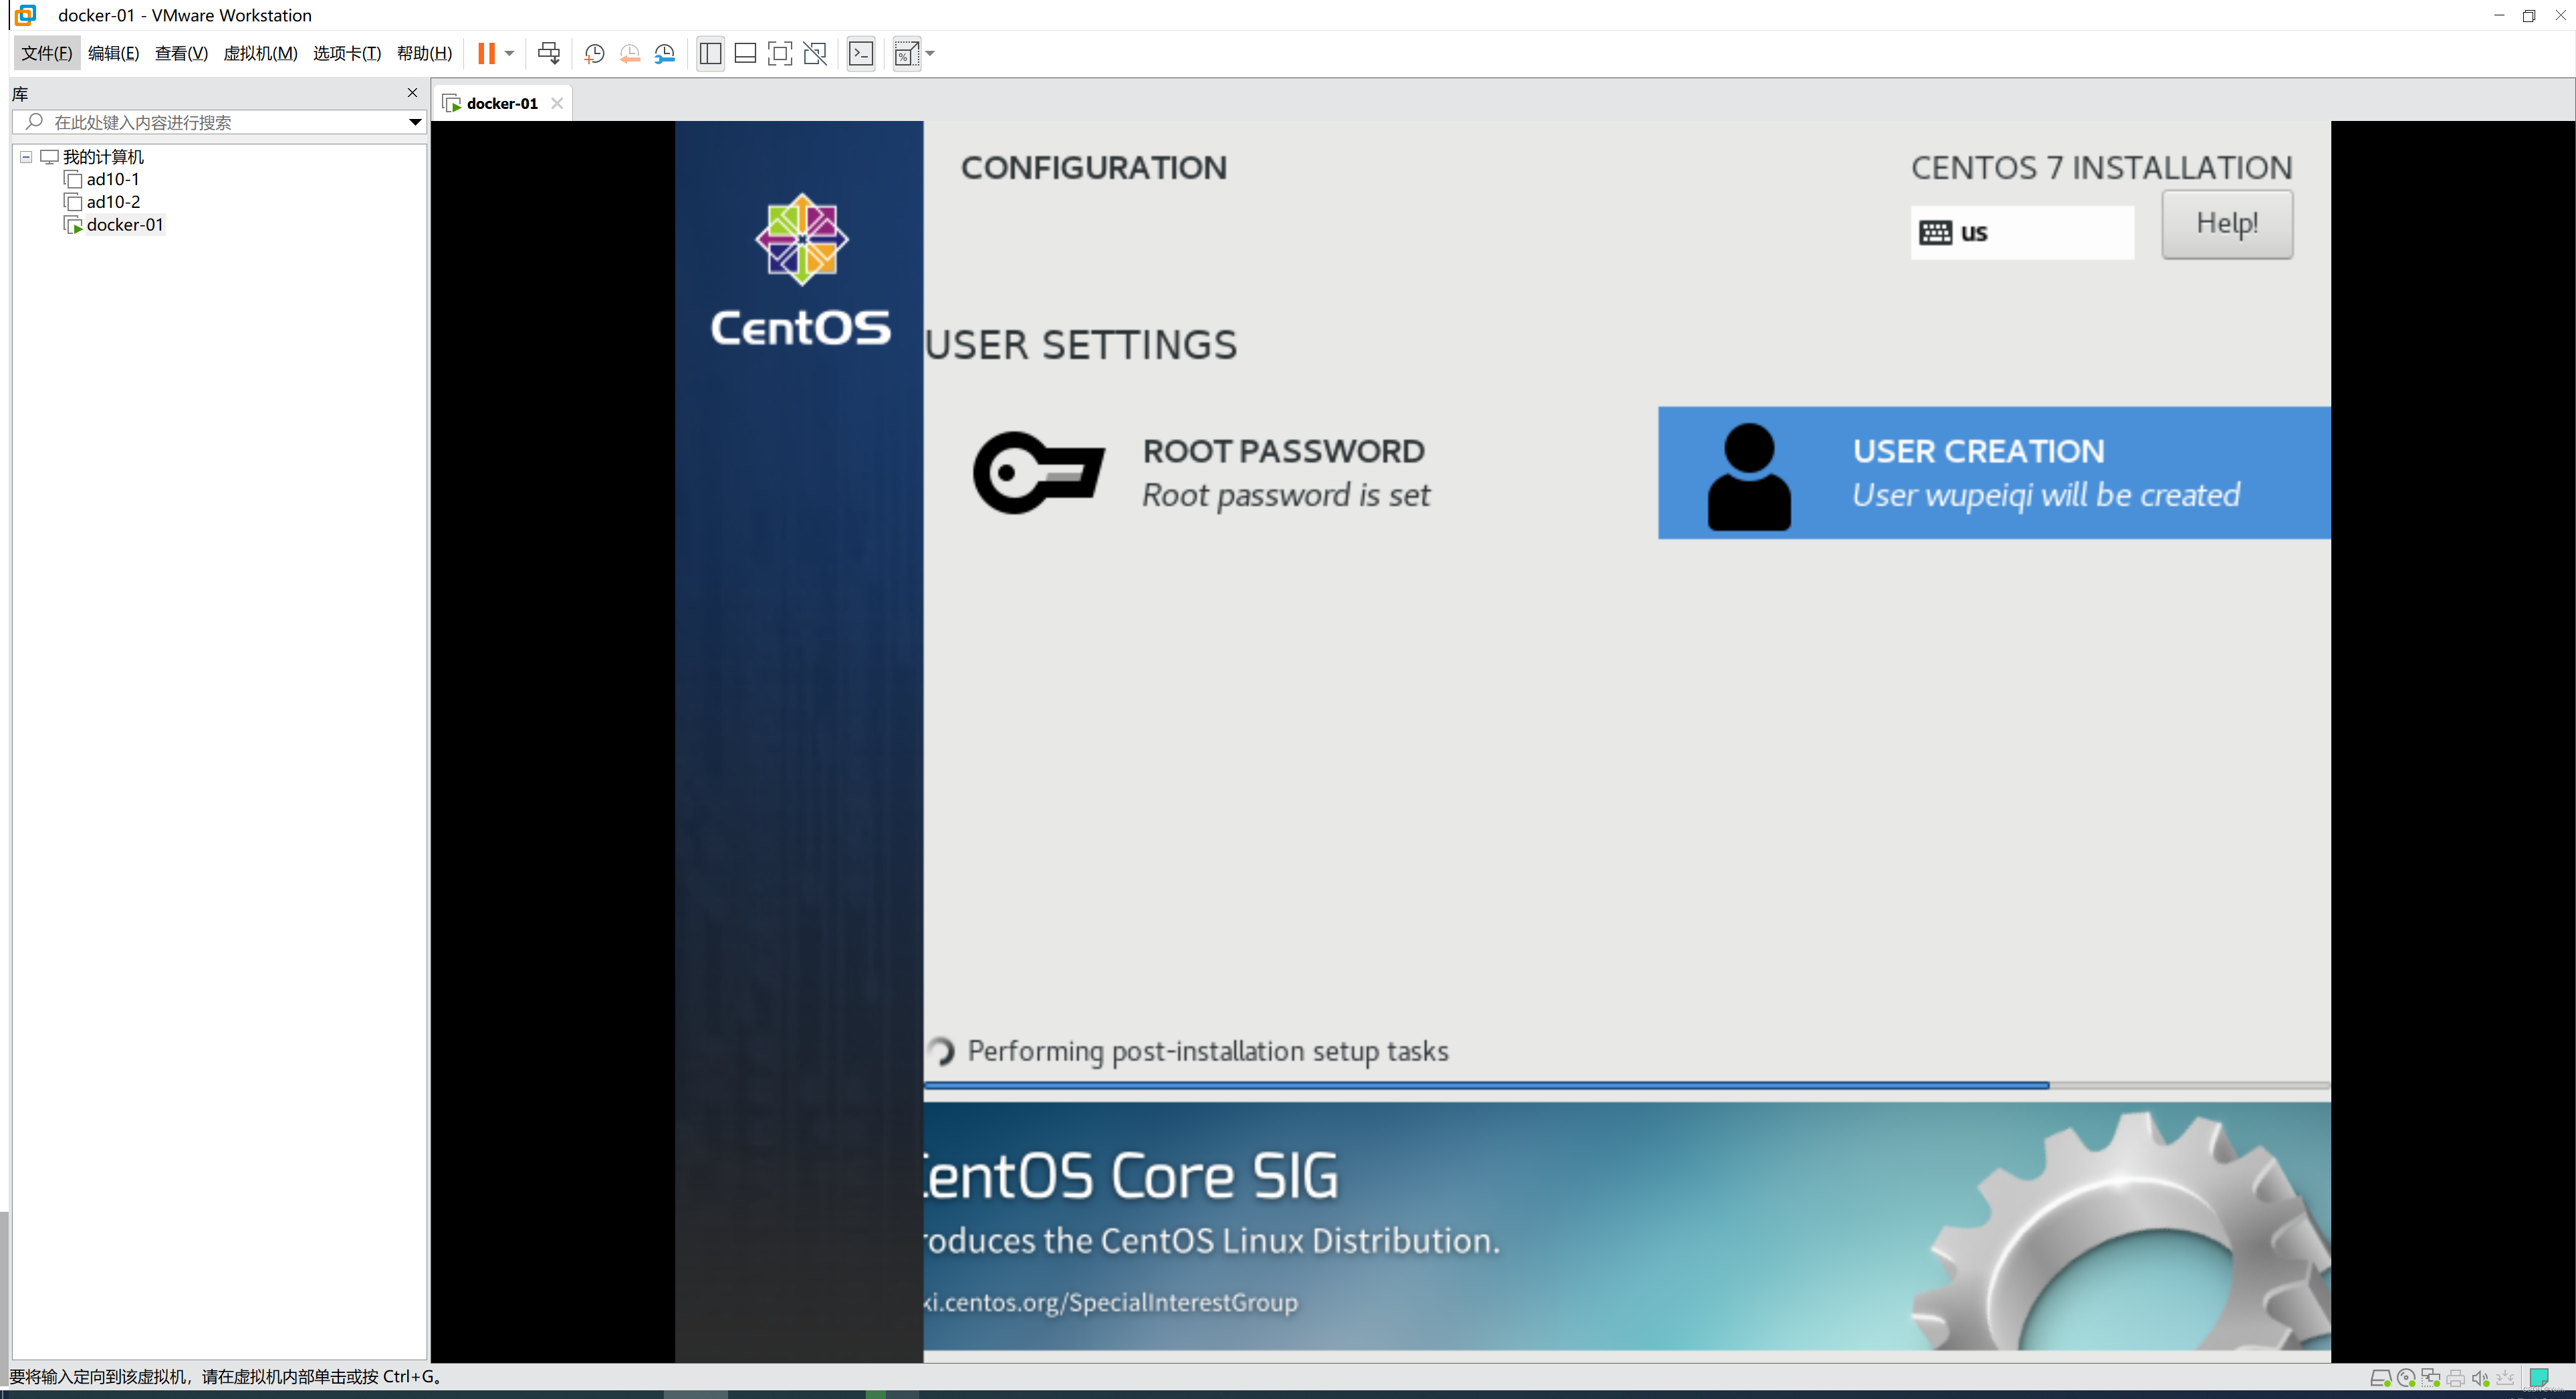2576x1399 pixels.
Task: Click the teal message log icon
Action: click(x=2538, y=1378)
